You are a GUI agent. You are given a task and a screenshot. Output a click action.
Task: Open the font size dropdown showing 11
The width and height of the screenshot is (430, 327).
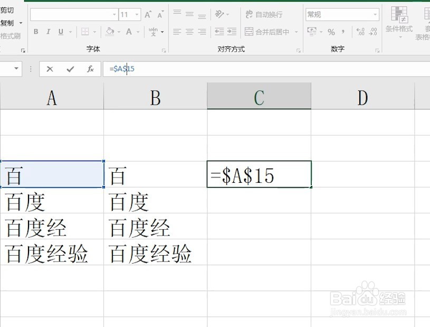(137, 15)
